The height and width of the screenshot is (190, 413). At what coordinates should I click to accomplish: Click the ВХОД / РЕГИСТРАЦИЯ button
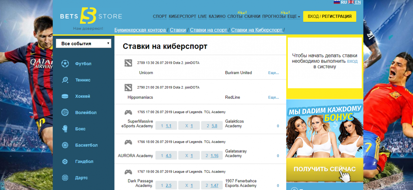tap(330, 16)
